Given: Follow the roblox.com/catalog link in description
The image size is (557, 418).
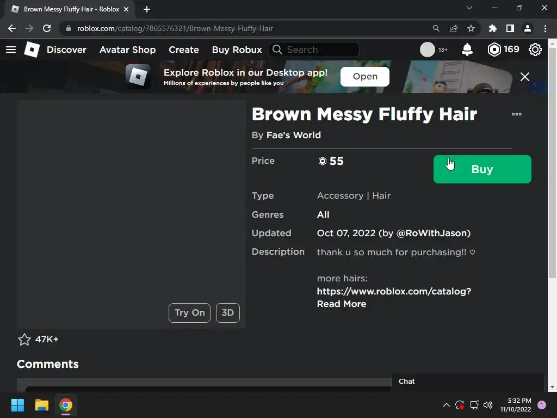Looking at the screenshot, I should coord(394,292).
